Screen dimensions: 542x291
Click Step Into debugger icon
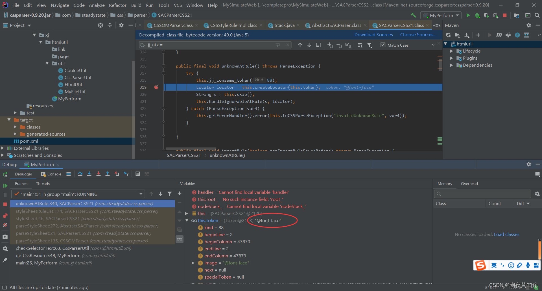[89, 174]
